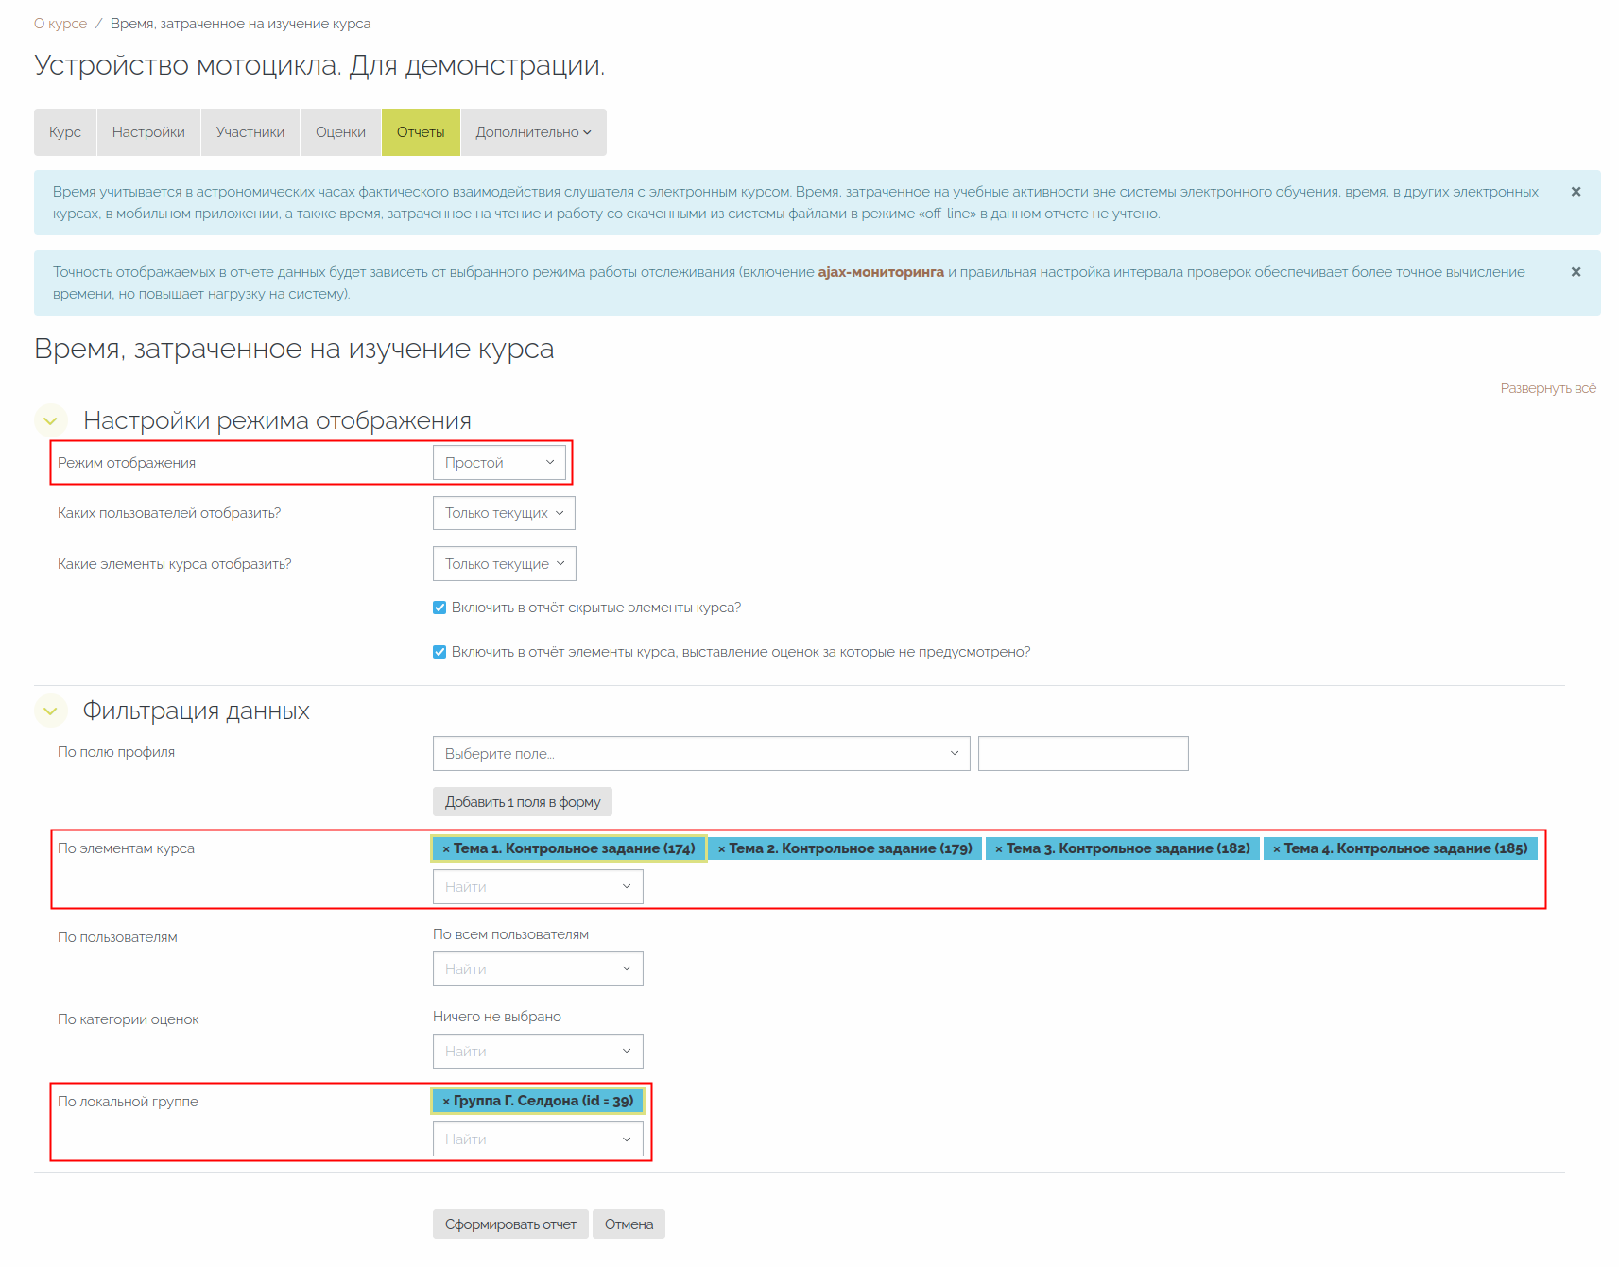
Task: Remove the Тема 1 Контрольное задание tag
Action: (446, 849)
